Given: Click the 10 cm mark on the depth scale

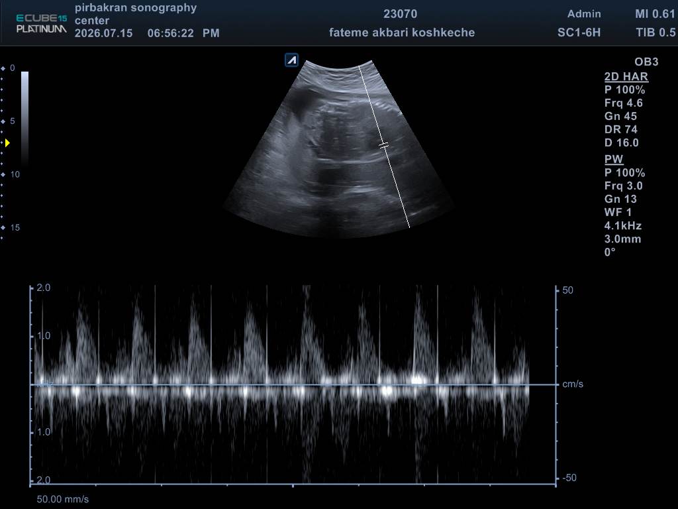Looking at the screenshot, I should click(x=15, y=174).
